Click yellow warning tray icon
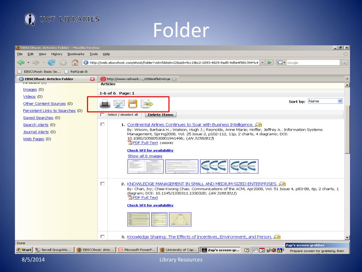The height and width of the screenshot is (272, 362). coord(280,250)
